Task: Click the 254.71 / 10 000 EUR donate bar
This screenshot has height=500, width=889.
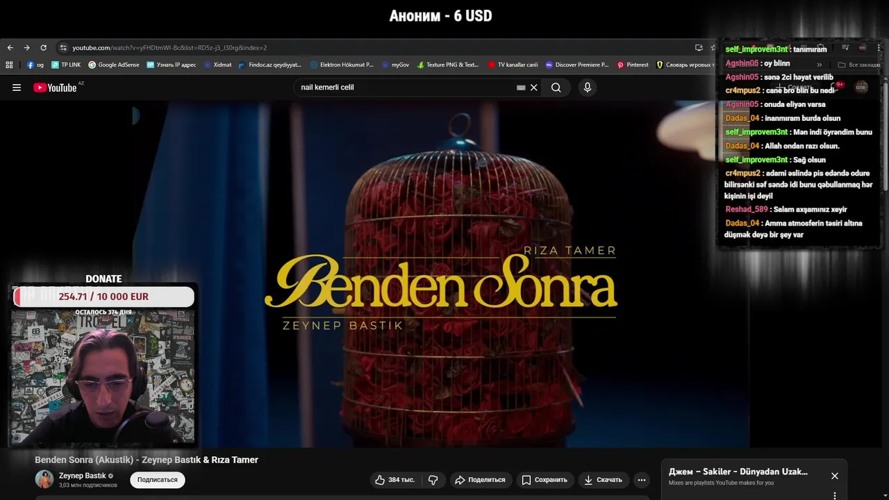Action: (103, 297)
